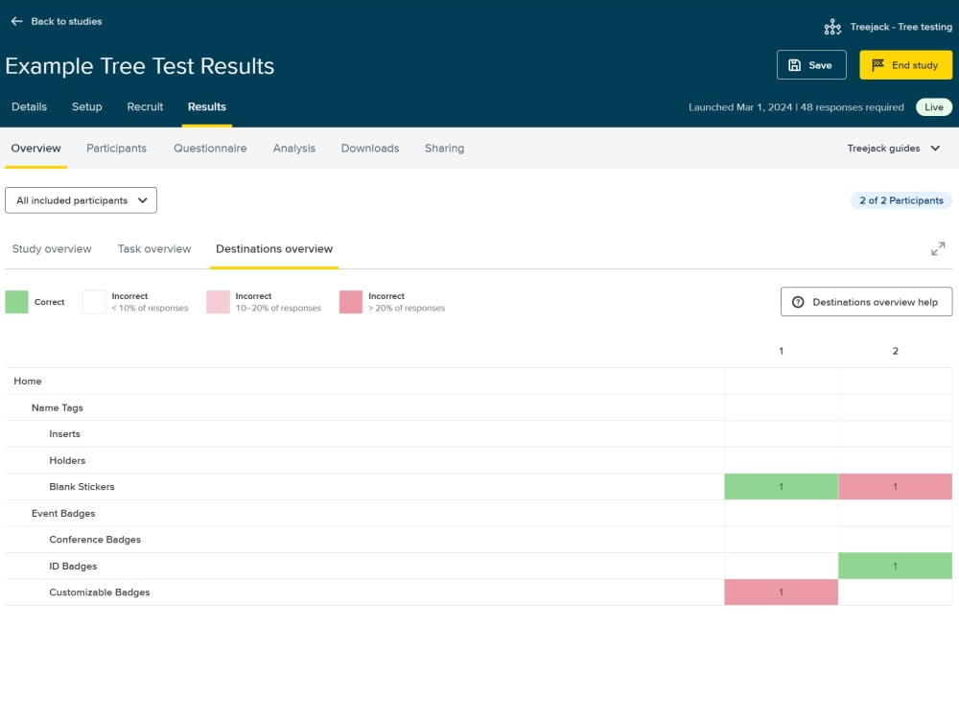Image resolution: width=959 pixels, height=719 pixels.
Task: Click the dark pink Incorrect over 20% swatch
Action: [x=350, y=302]
